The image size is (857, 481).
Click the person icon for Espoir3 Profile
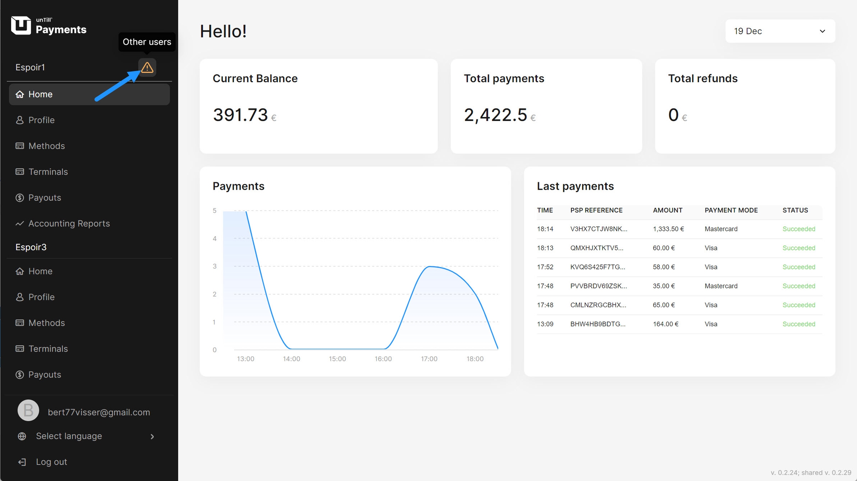coord(20,297)
